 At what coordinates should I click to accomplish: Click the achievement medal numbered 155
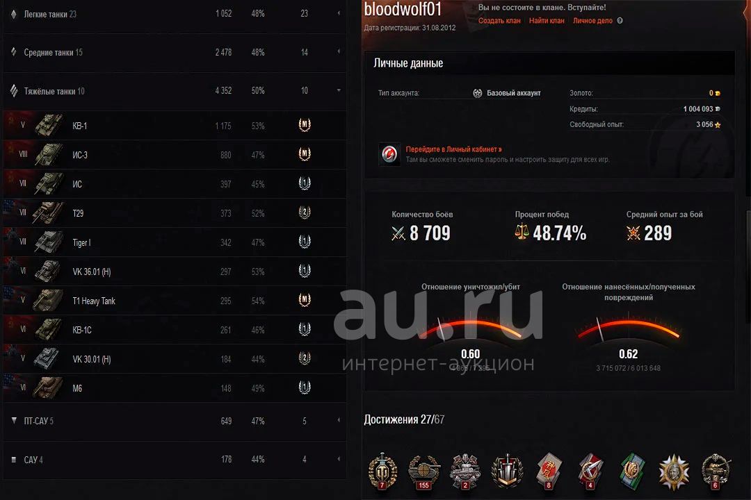tap(424, 472)
